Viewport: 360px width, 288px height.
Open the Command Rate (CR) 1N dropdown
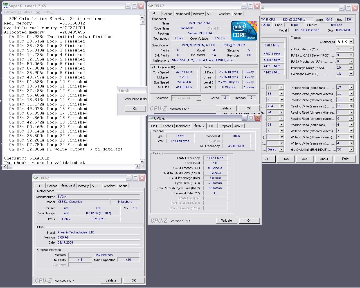point(351,74)
